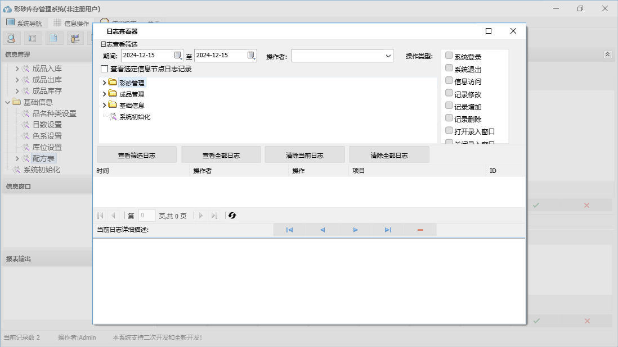Click the page number input field
The height and width of the screenshot is (347, 618).
(x=146, y=216)
